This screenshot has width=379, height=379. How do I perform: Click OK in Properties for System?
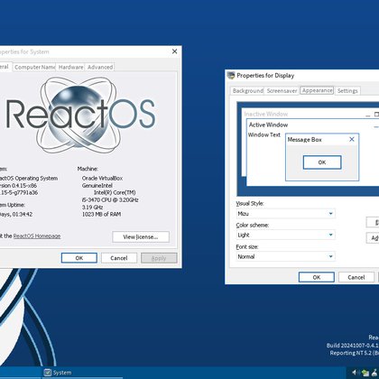pos(79,258)
